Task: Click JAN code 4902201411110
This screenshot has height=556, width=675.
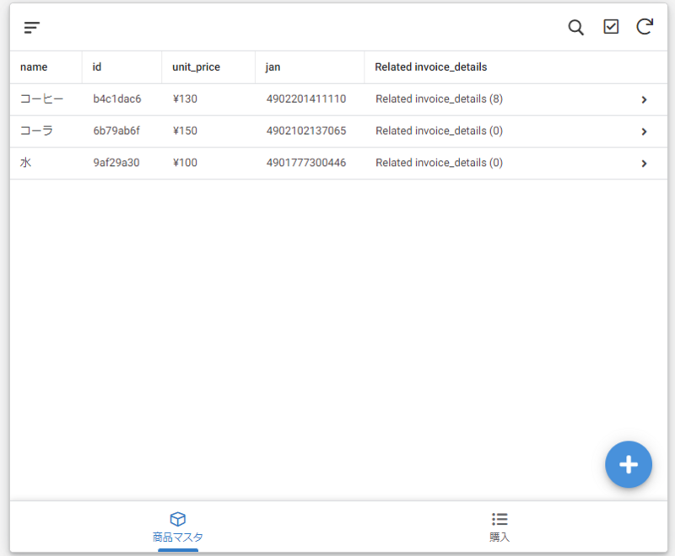Action: tap(306, 99)
